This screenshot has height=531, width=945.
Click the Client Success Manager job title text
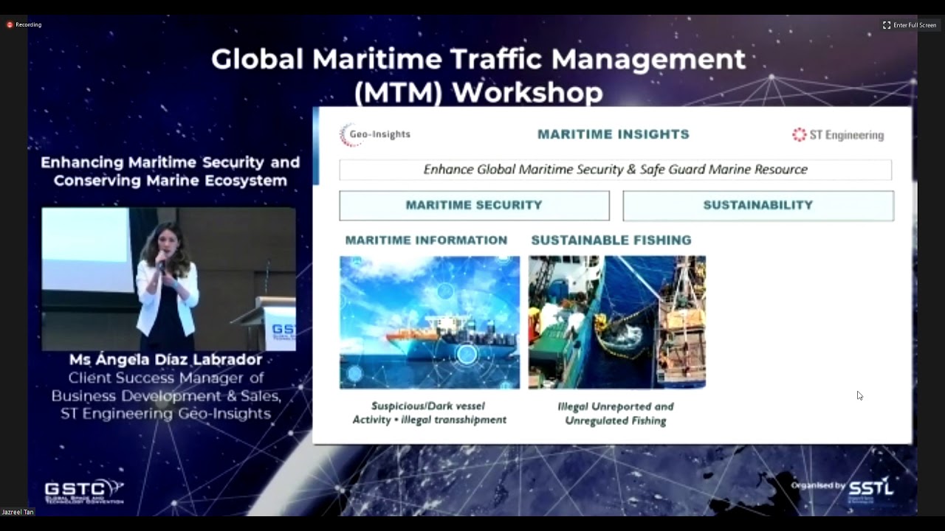pyautogui.click(x=165, y=396)
